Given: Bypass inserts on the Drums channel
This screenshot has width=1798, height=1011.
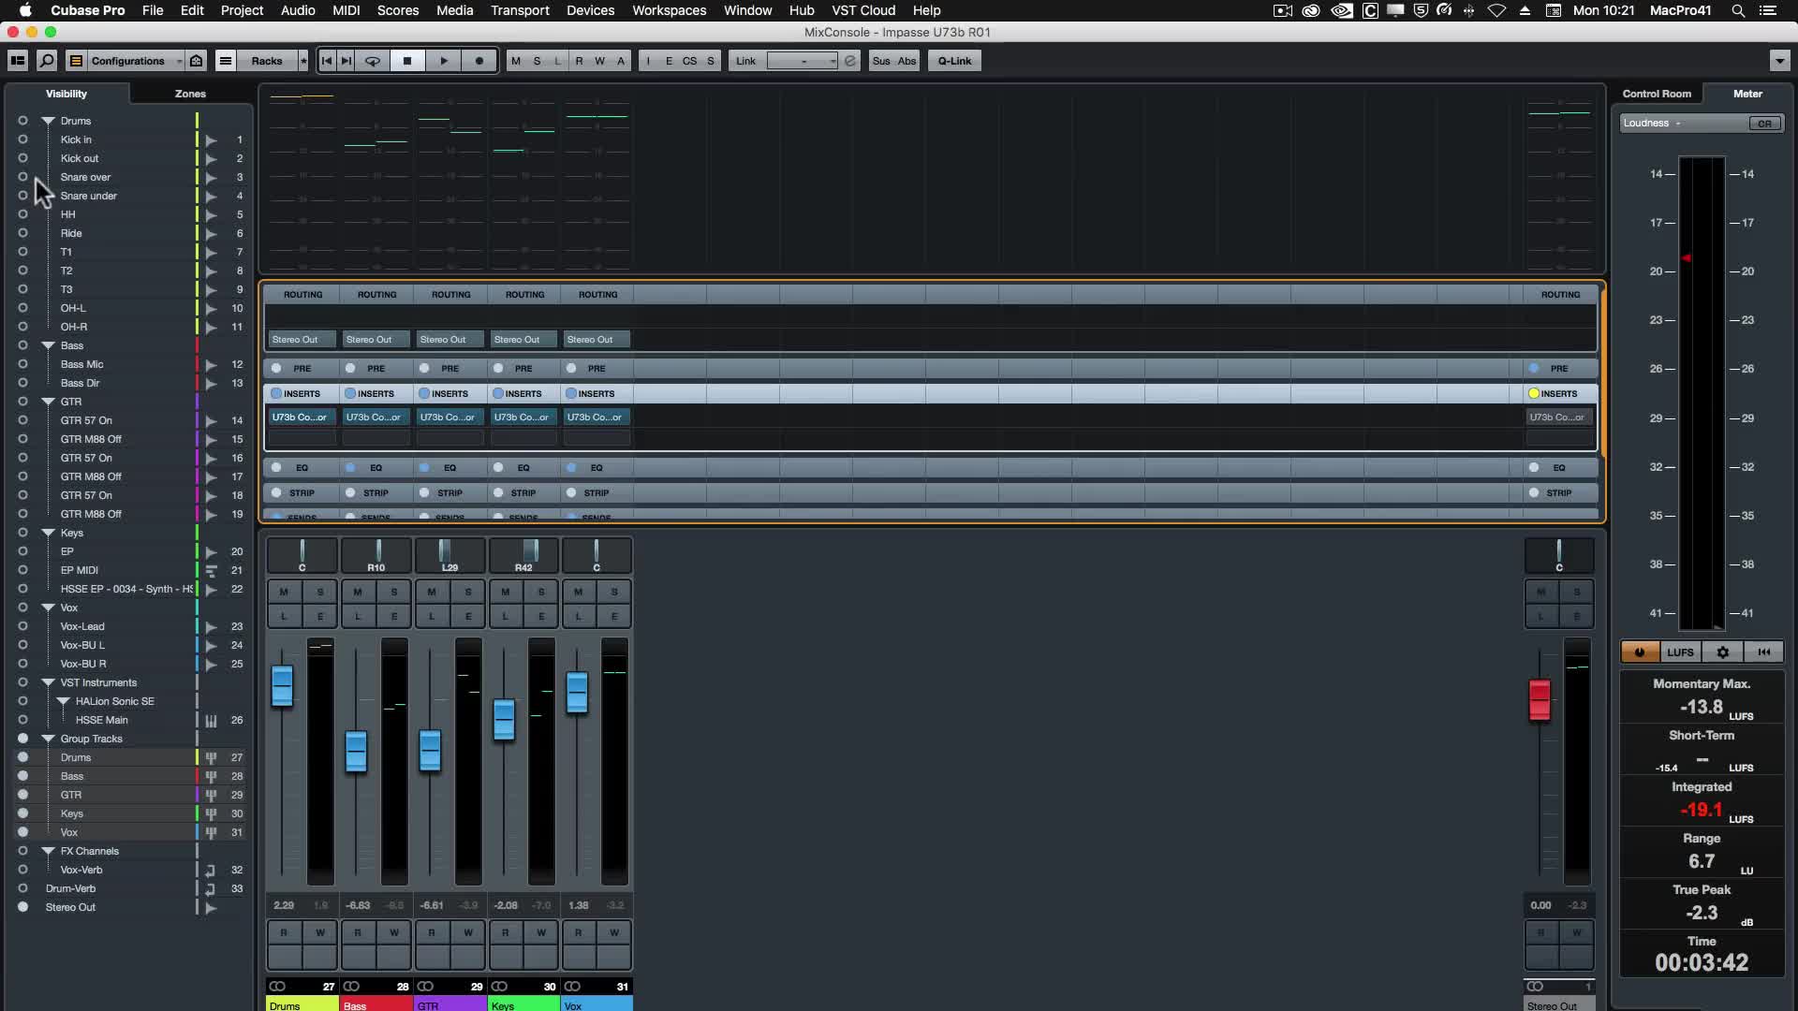Looking at the screenshot, I should pyautogui.click(x=276, y=393).
